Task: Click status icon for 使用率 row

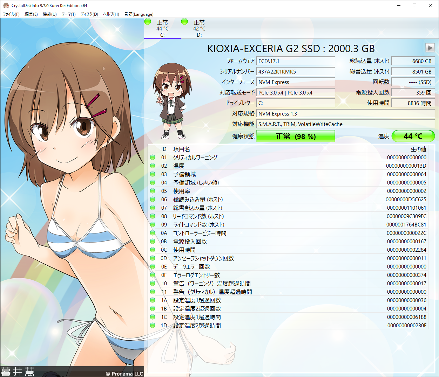Action: (x=153, y=191)
